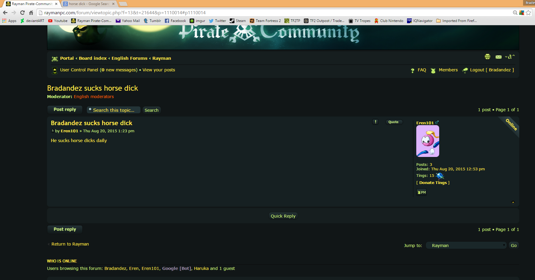The image size is (535, 280).
Task: Open the Tumblr bookmark
Action: [x=152, y=21]
